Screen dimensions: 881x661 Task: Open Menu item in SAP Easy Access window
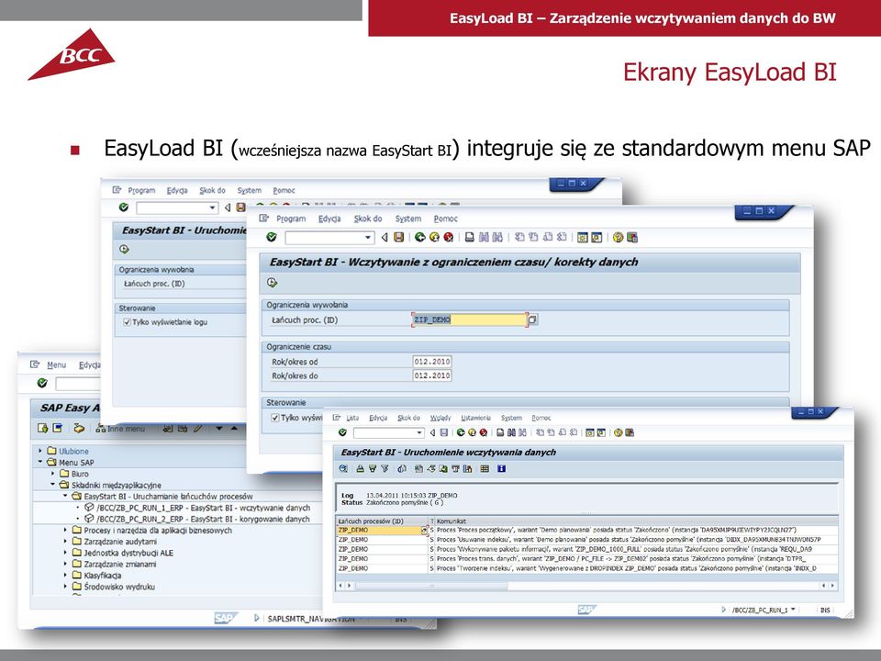click(56, 364)
